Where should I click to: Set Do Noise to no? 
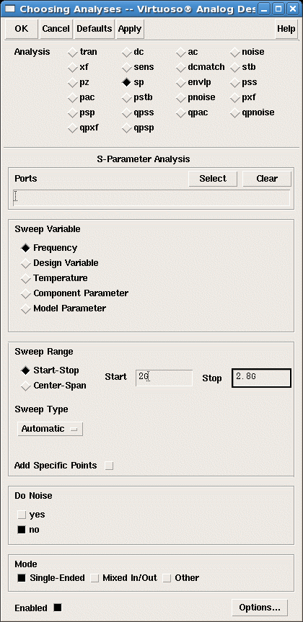[x=22, y=530]
